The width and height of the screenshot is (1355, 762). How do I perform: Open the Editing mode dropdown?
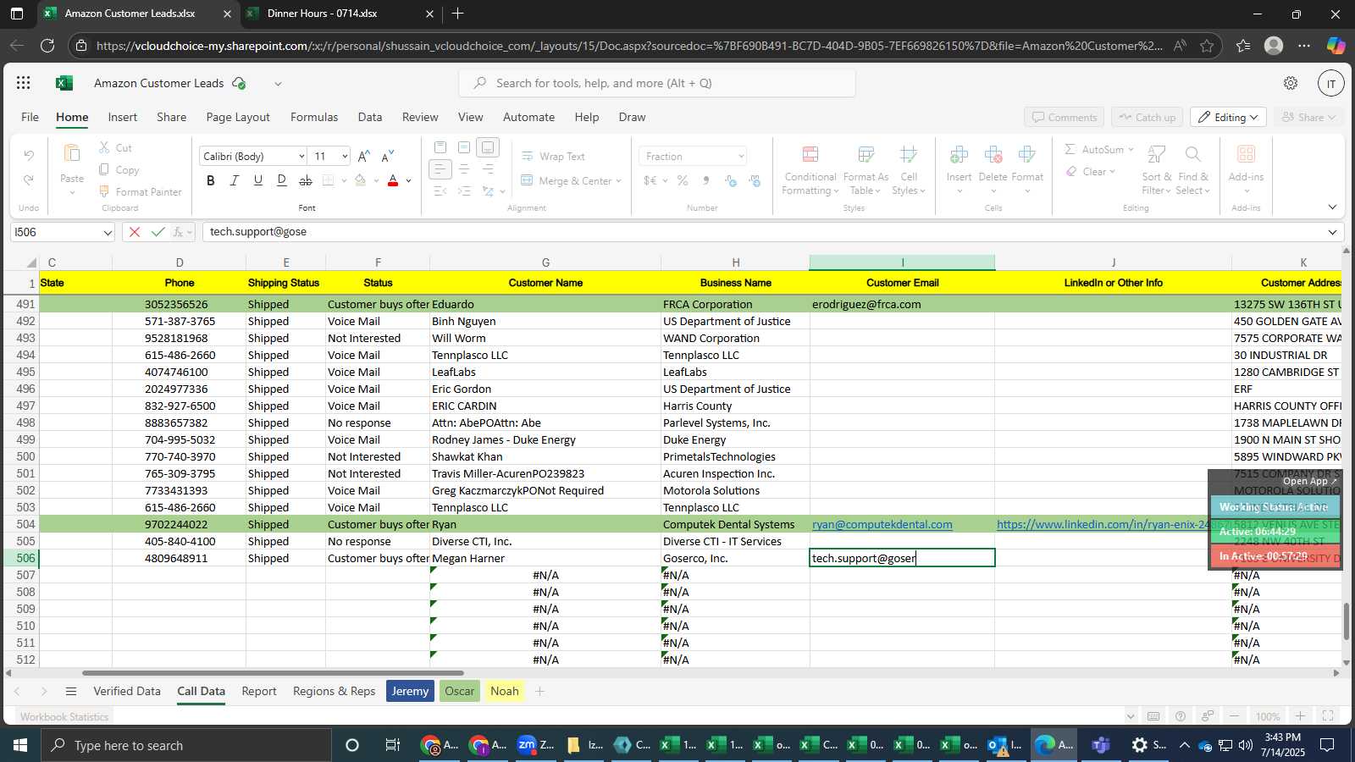pos(1228,118)
